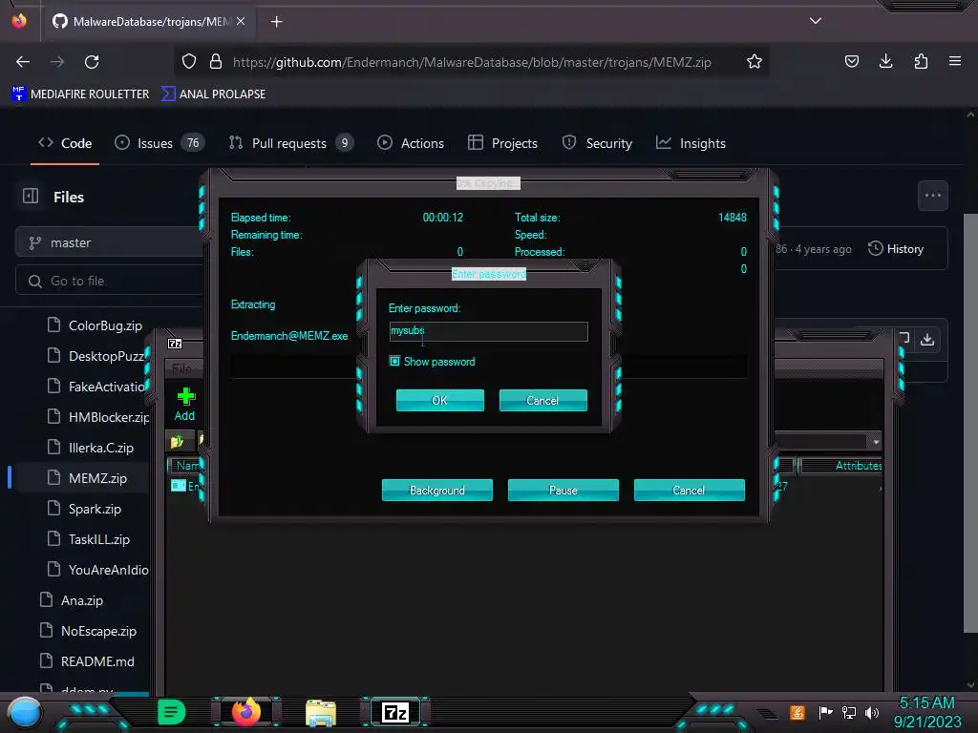Viewport: 978px width, 733px height.
Task: Switch to the Issues tab
Action: click(x=159, y=143)
